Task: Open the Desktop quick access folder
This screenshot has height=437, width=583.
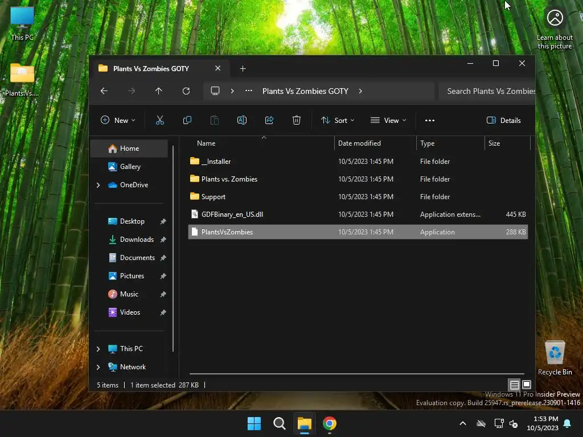Action: pos(129,221)
